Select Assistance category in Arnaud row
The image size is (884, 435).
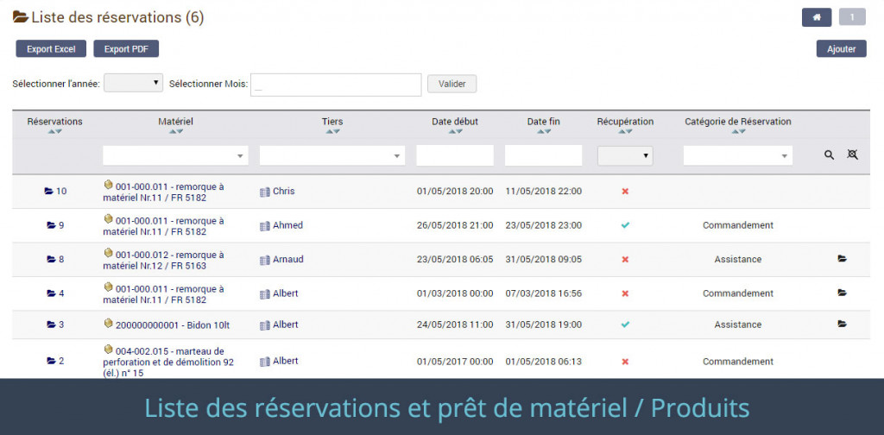738,260
